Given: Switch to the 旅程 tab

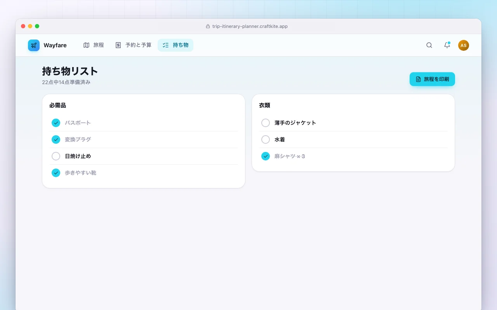Looking at the screenshot, I should pyautogui.click(x=94, y=45).
